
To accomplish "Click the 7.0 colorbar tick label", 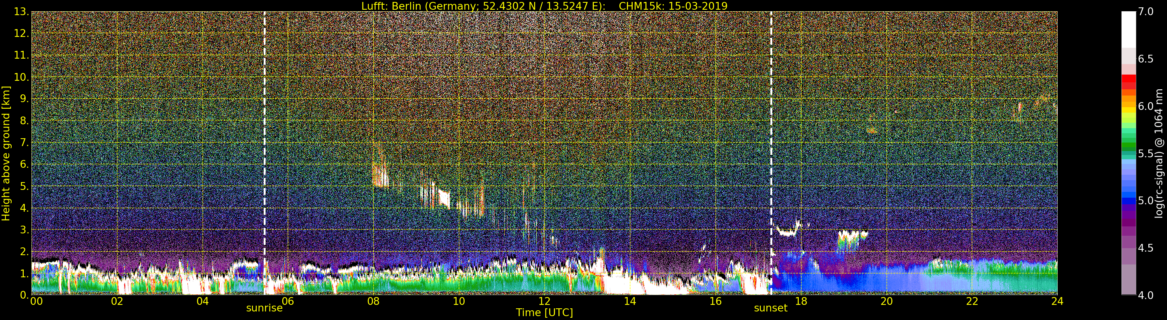I will (1145, 12).
